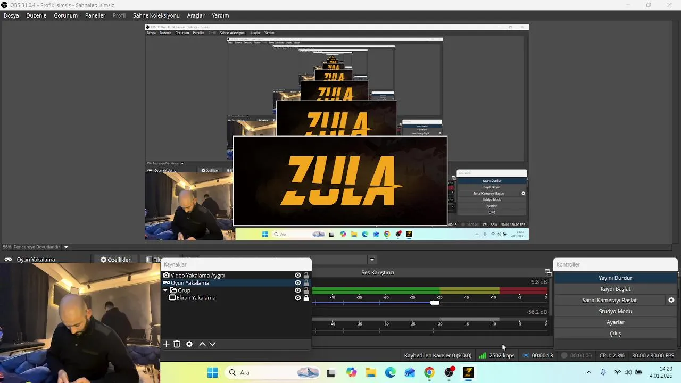Image resolution: width=681 pixels, height=383 pixels.
Task: Click the grey recording status circle icon
Action: click(564, 355)
